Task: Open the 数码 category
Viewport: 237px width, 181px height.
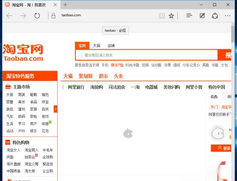Action: click(x=22, y=117)
